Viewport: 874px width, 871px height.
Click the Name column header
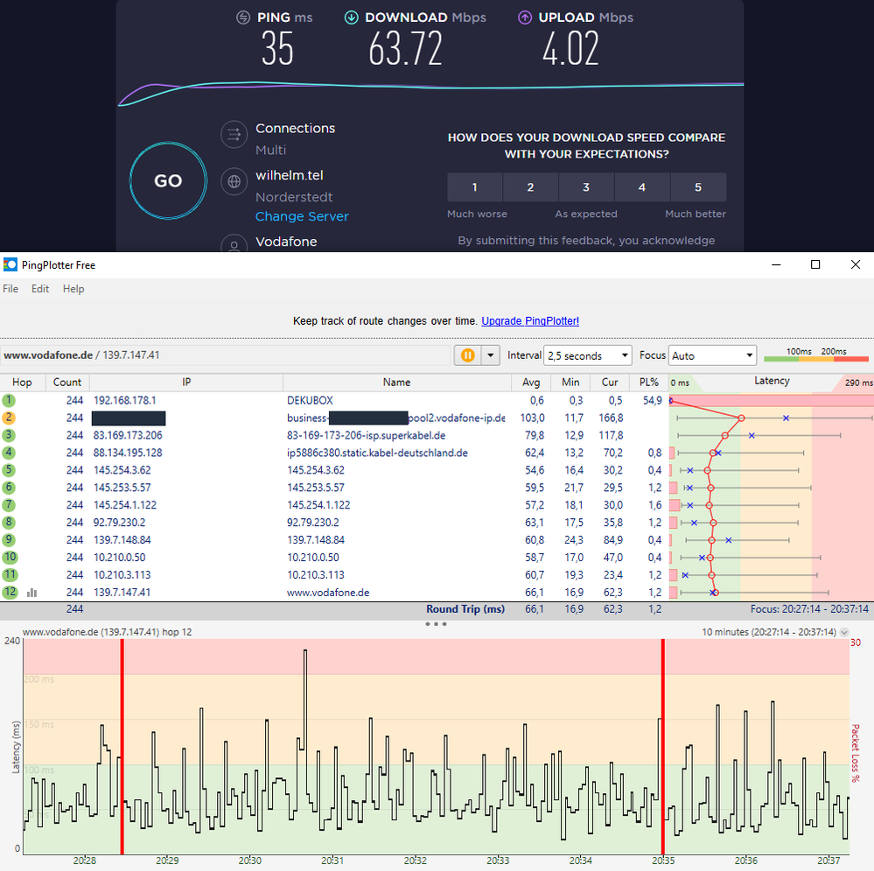coord(397,382)
